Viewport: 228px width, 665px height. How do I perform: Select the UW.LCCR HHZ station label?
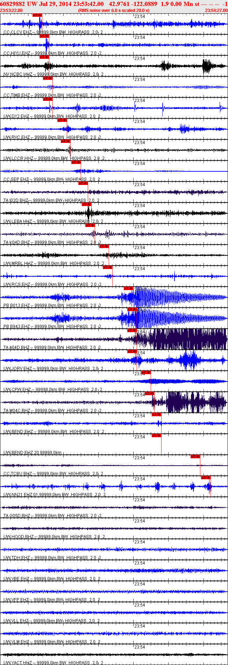54,158
